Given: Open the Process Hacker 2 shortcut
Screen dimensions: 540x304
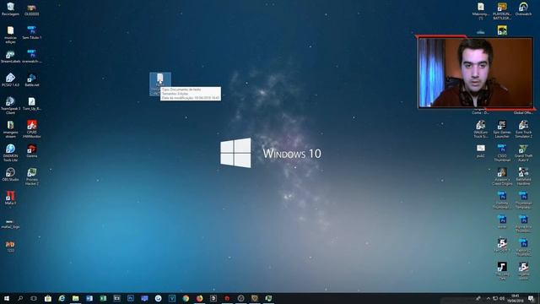Looking at the screenshot, I should [32, 176].
